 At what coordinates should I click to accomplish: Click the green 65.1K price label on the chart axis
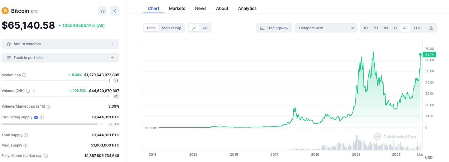pyautogui.click(x=429, y=54)
